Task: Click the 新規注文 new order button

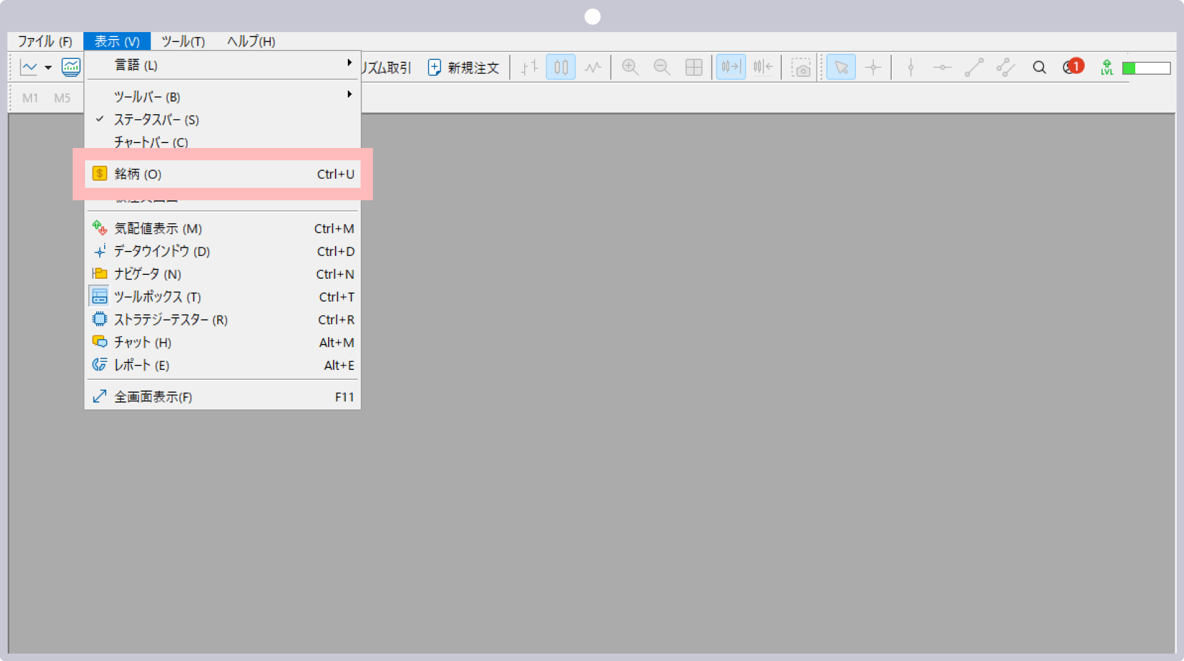Action: click(463, 67)
